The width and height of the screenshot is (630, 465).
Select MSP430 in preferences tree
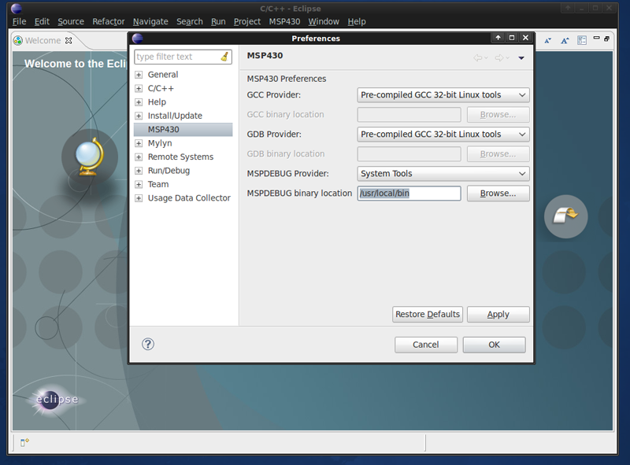tap(183, 129)
